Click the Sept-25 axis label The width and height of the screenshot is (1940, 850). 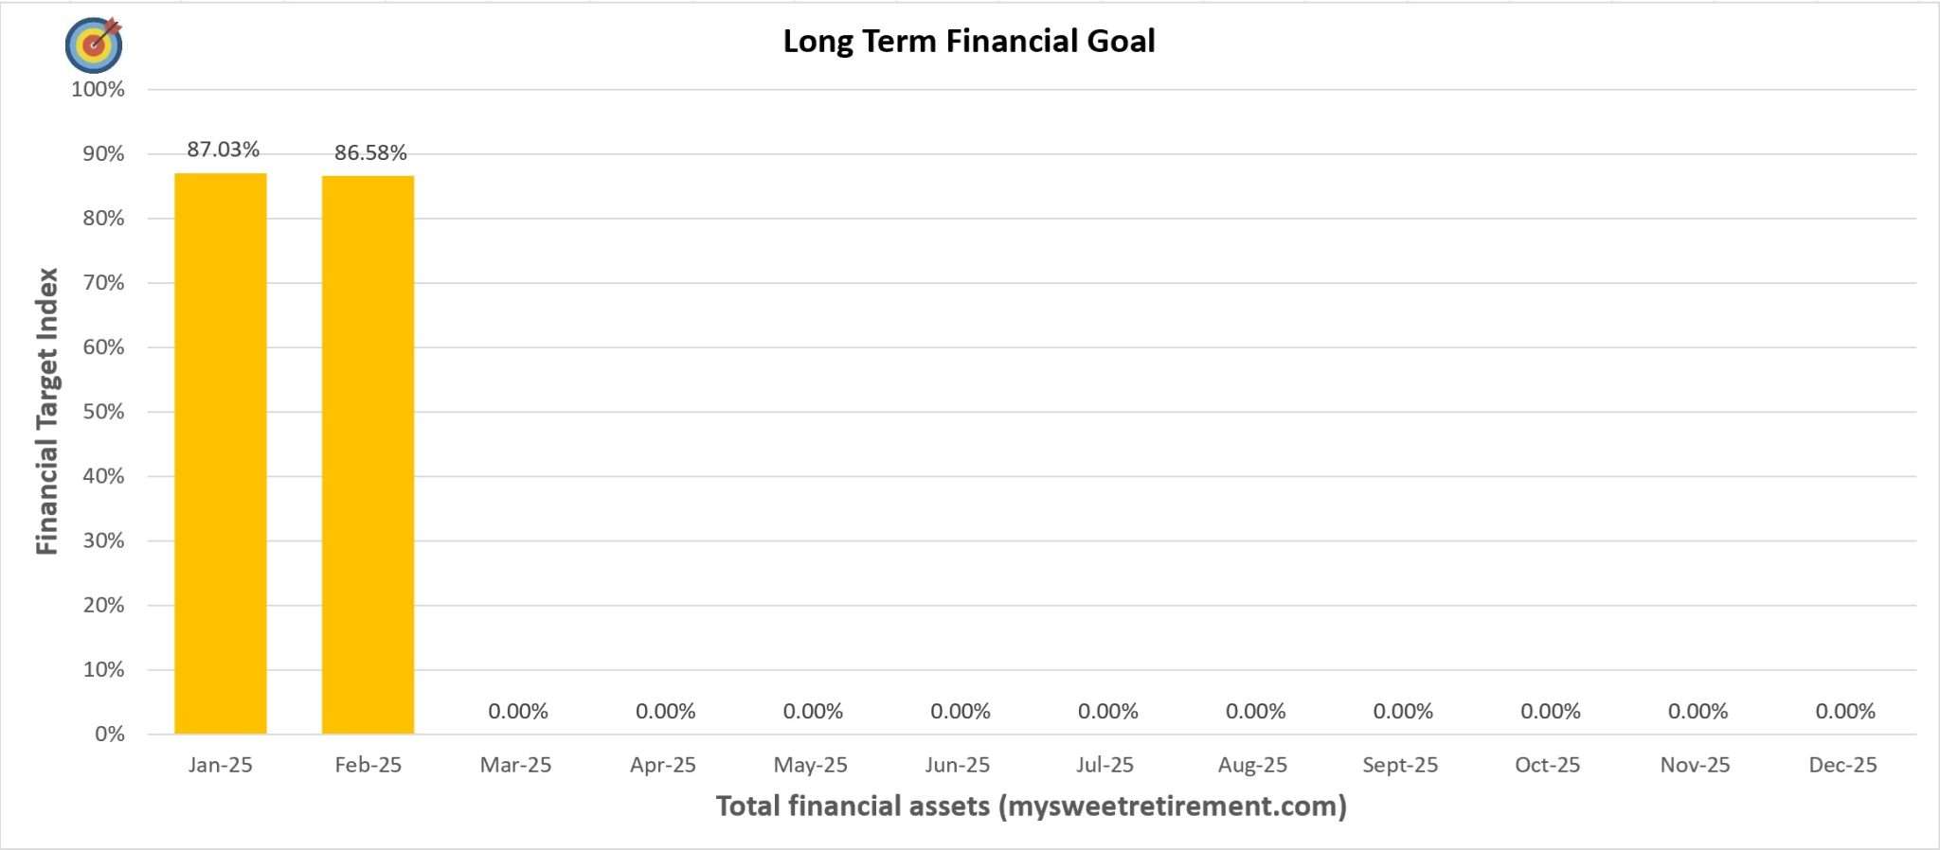[x=1400, y=765]
